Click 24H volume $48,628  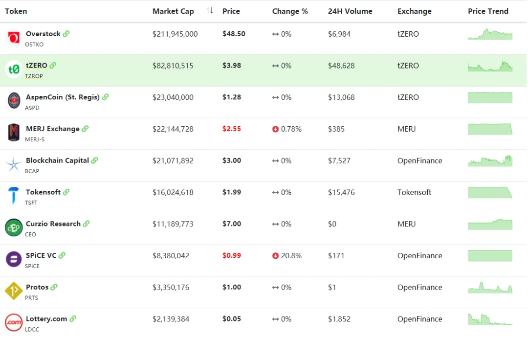[x=341, y=66]
